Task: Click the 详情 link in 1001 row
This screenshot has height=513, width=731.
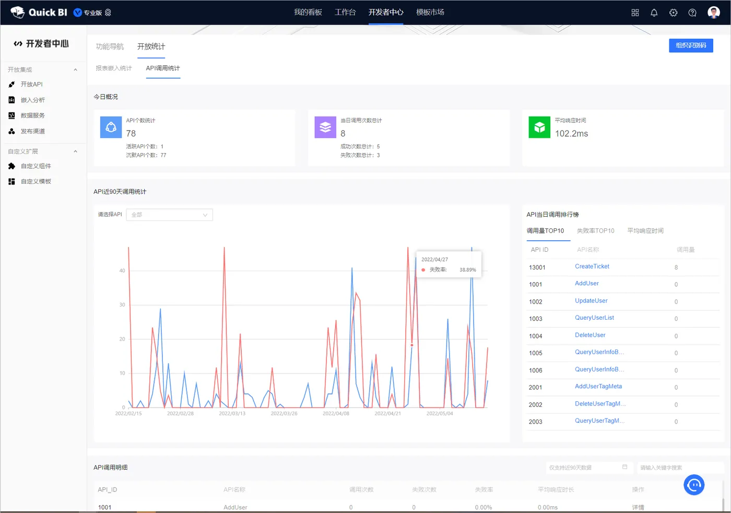Action: 638,507
